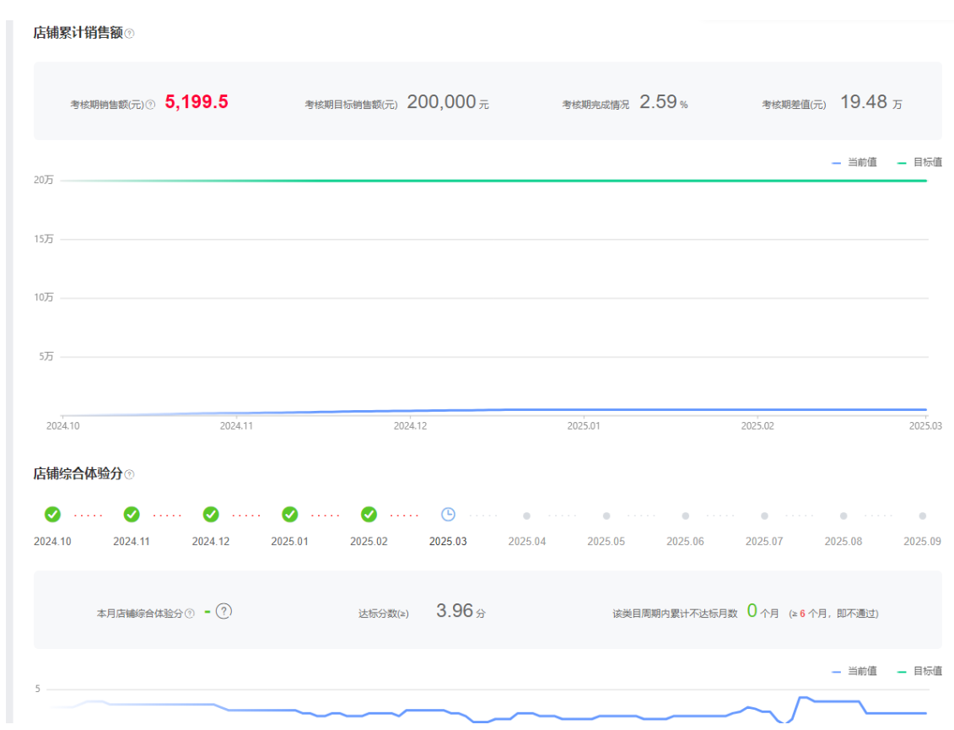Toggle 当前值 legend in sales chart
The image size is (954, 730).
[x=854, y=162]
